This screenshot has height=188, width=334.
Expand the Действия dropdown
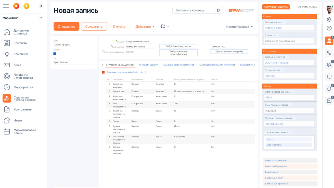click(x=144, y=26)
